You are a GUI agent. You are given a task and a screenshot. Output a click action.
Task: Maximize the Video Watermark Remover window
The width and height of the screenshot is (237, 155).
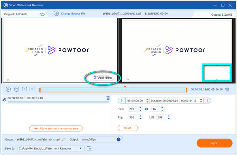tap(223, 5)
